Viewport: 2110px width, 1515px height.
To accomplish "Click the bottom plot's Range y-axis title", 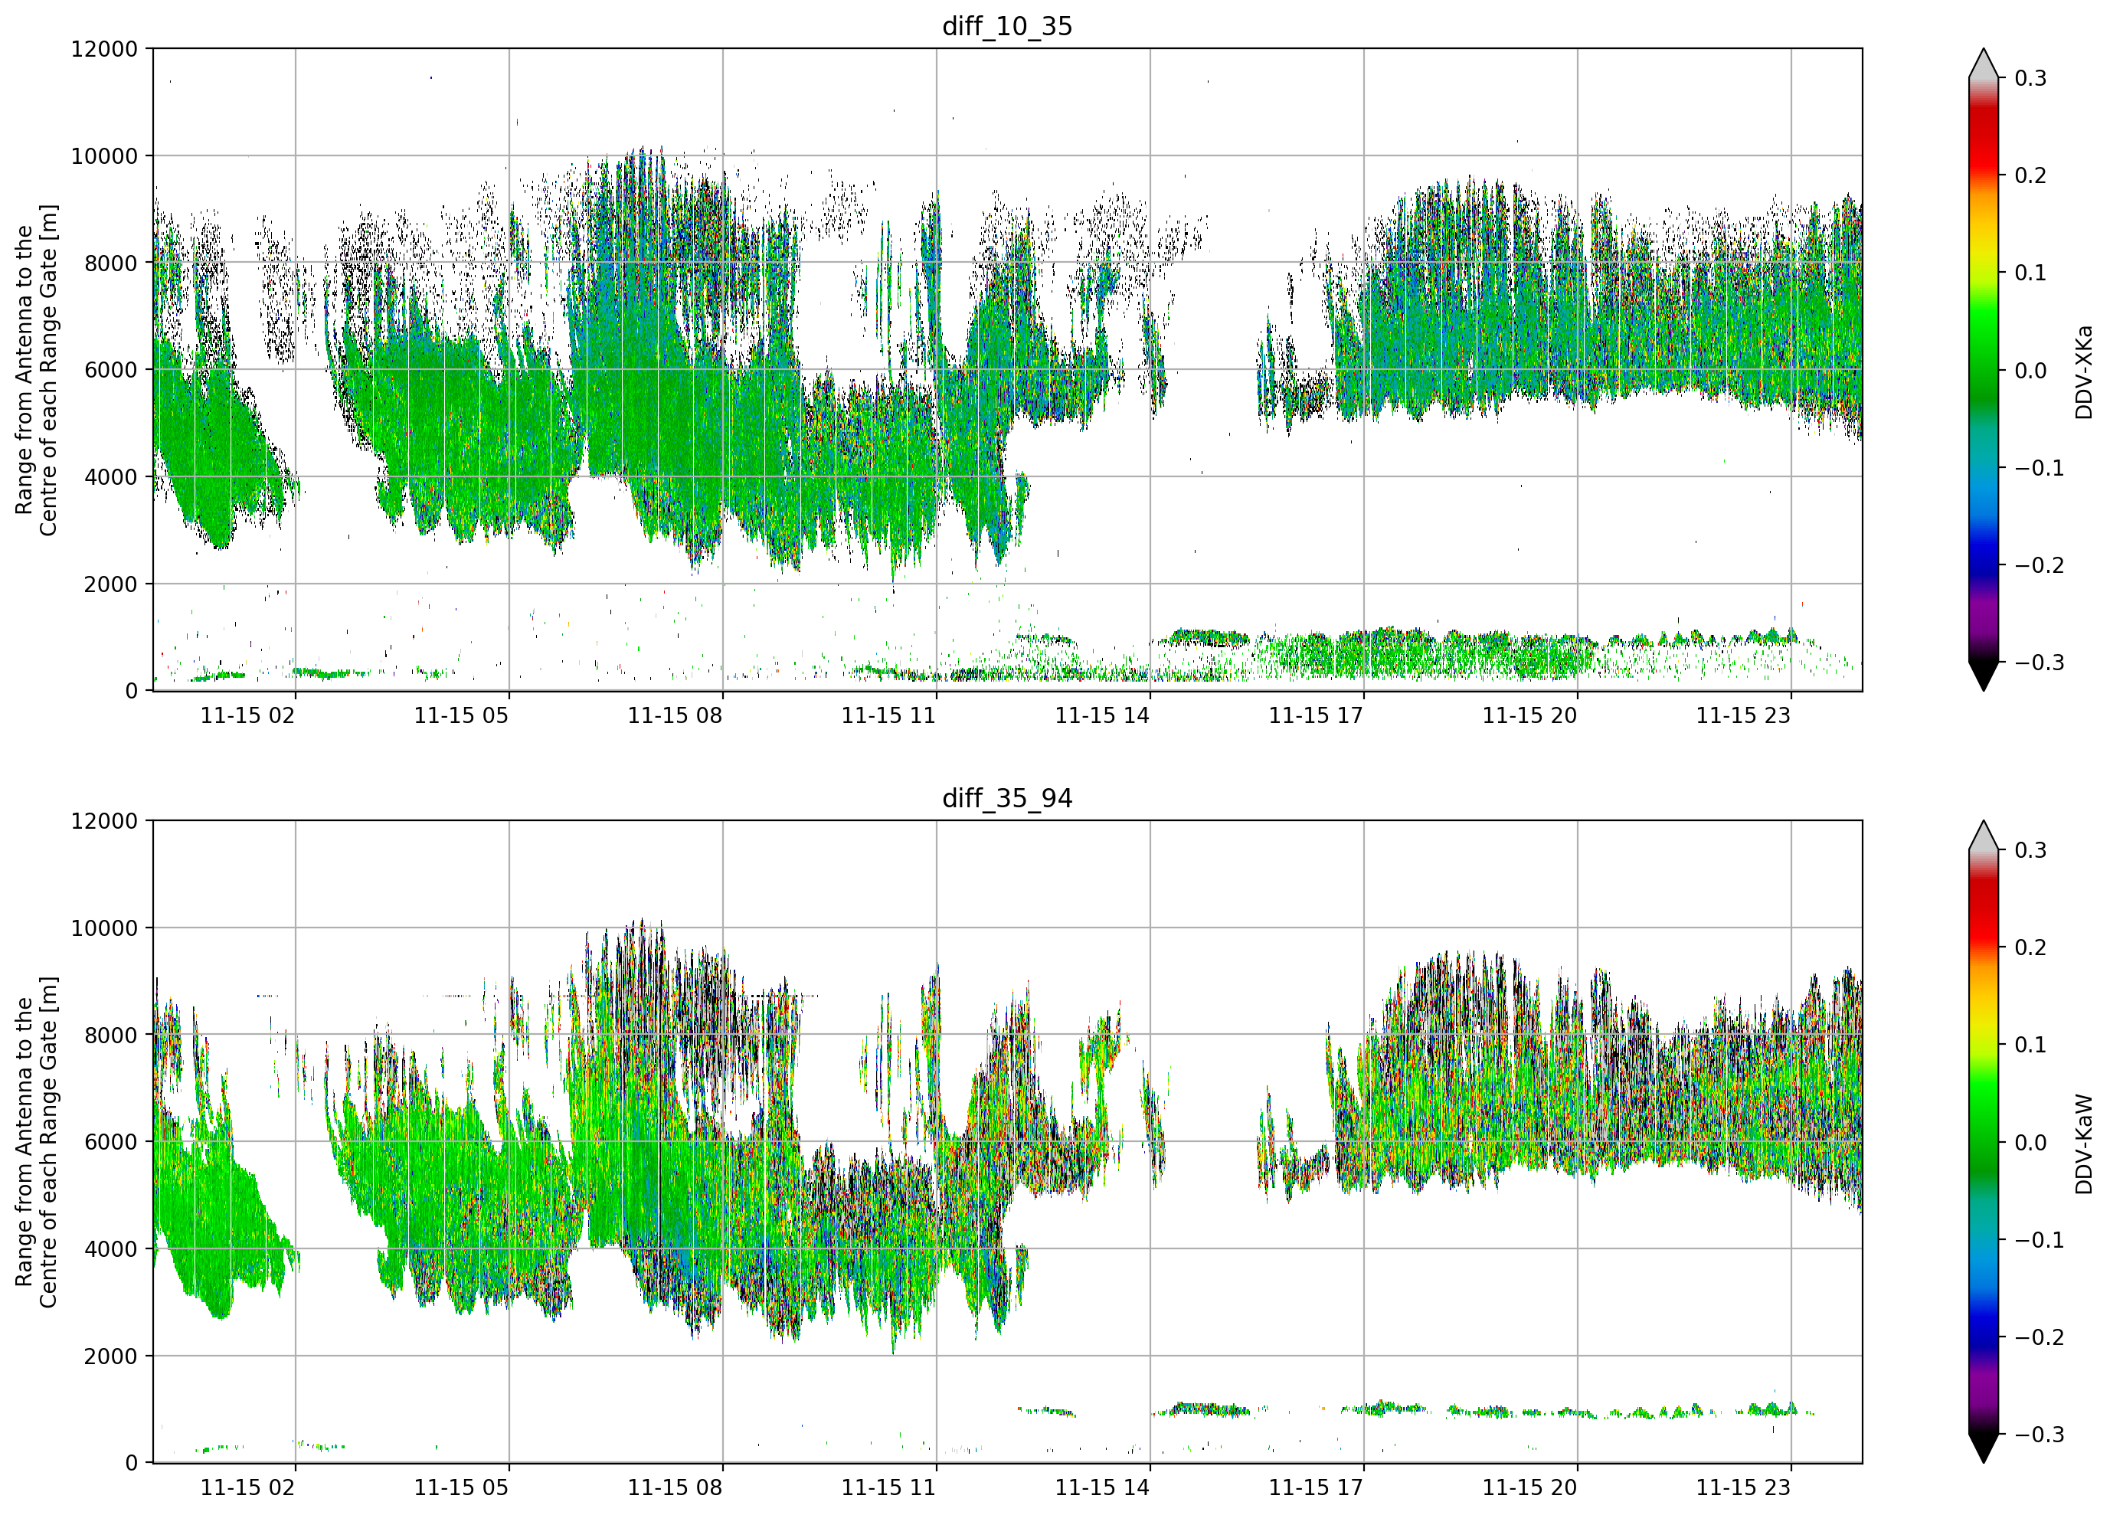I will (x=36, y=1142).
